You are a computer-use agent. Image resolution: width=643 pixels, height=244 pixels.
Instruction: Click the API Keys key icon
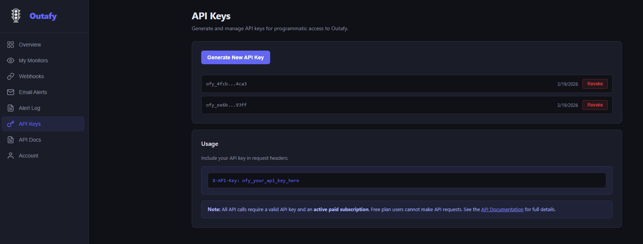(x=11, y=124)
